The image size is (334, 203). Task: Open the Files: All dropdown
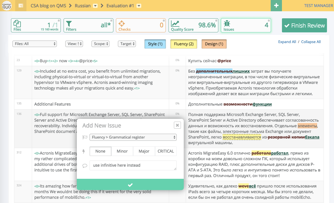coord(35,44)
